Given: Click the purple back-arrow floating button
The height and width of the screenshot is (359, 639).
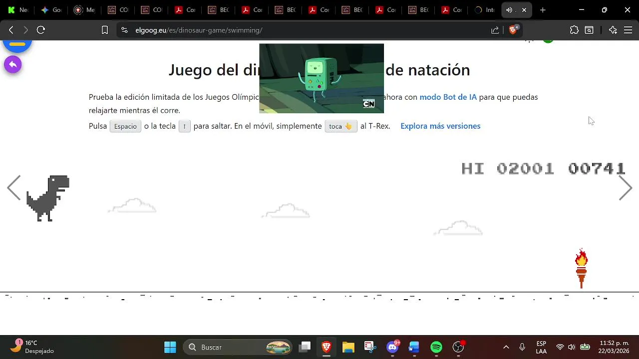Looking at the screenshot, I should click(x=13, y=64).
